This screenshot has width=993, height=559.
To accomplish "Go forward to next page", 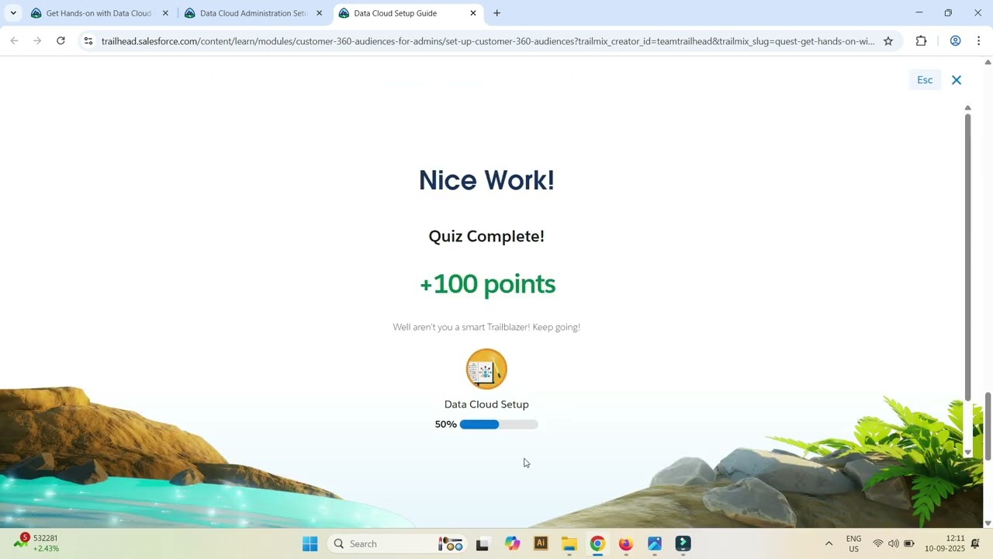I will 37,41.
